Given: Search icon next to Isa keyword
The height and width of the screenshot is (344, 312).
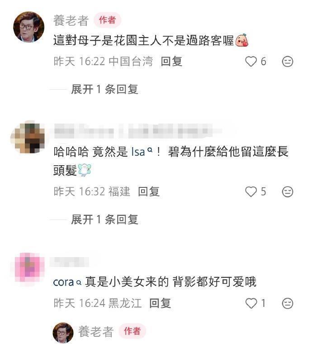Looking at the screenshot, I should click(150, 150).
